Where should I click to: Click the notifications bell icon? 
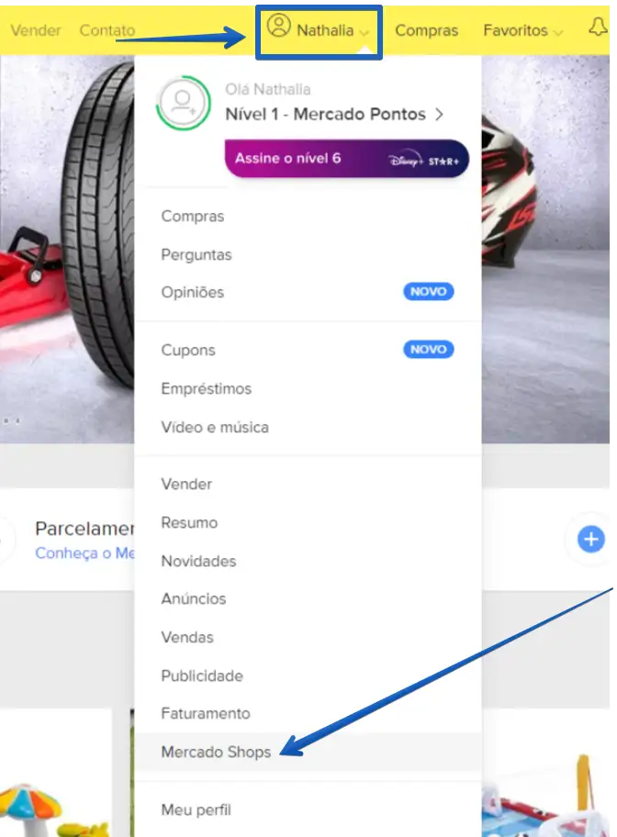click(599, 28)
